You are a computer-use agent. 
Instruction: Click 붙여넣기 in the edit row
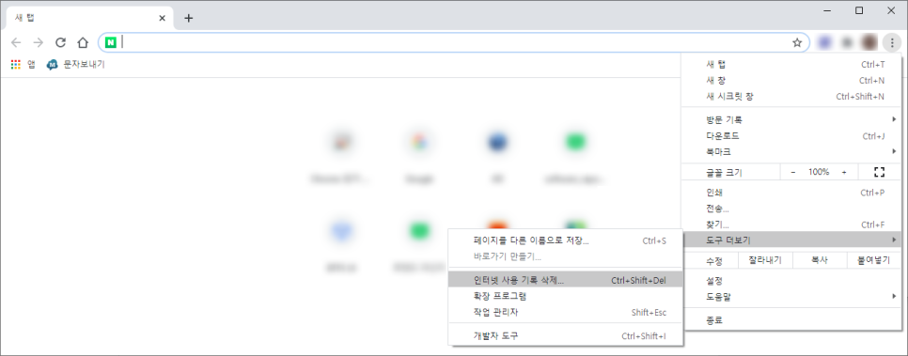click(873, 260)
